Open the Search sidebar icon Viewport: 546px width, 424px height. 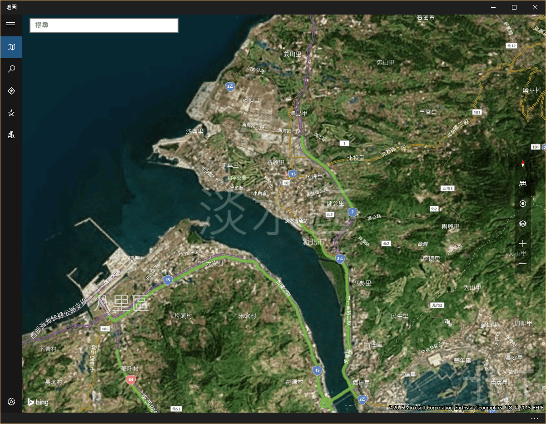click(11, 69)
